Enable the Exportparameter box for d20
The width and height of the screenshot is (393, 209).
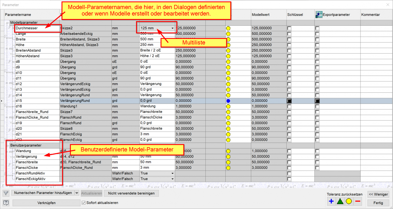(x=317, y=129)
